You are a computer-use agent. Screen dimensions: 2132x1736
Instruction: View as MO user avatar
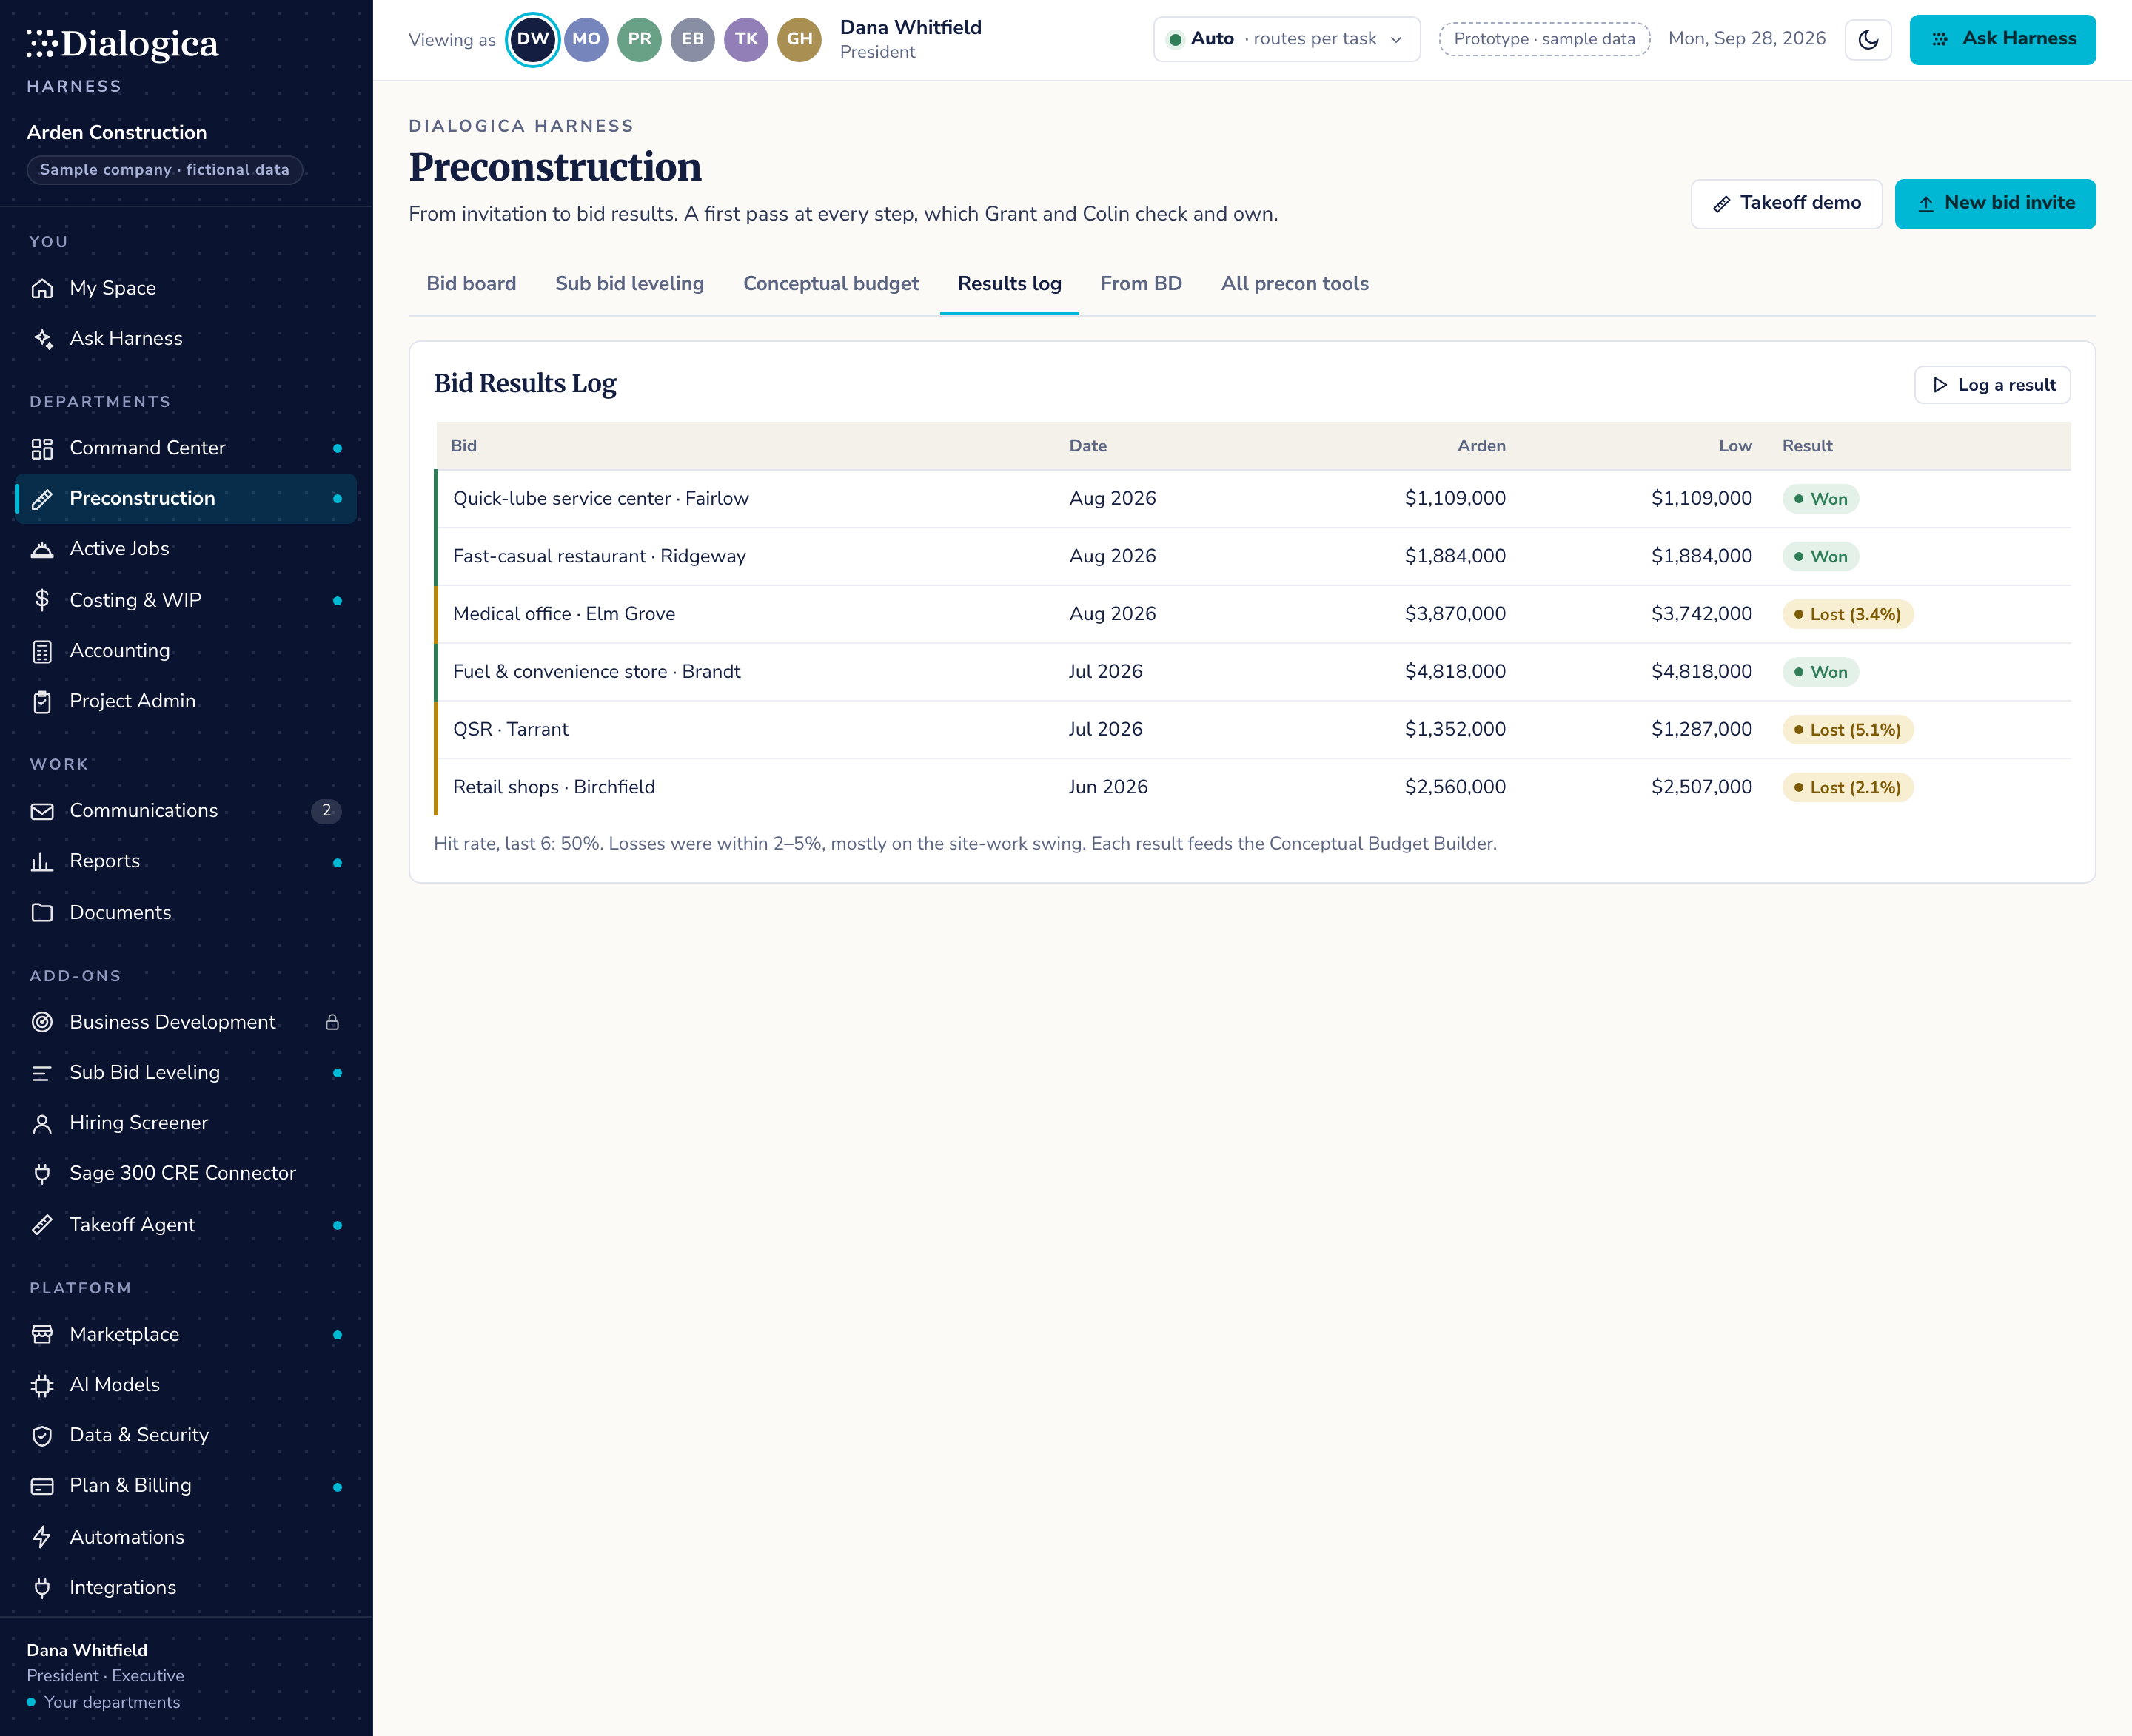click(x=586, y=39)
